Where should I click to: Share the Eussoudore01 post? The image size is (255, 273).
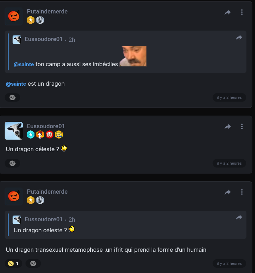click(228, 126)
